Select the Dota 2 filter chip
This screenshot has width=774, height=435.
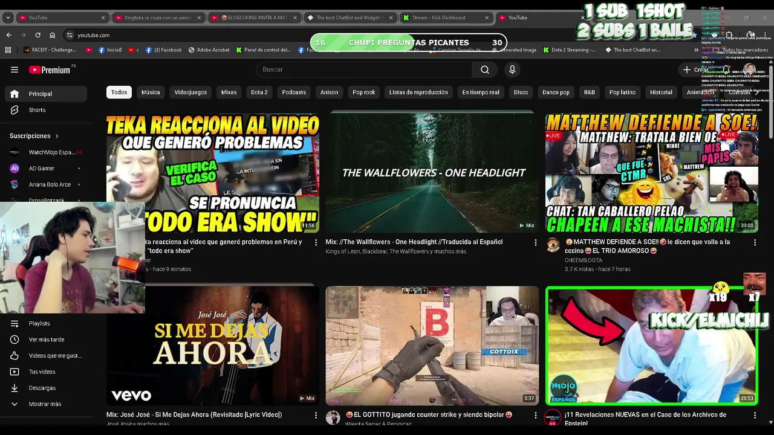coord(259,92)
